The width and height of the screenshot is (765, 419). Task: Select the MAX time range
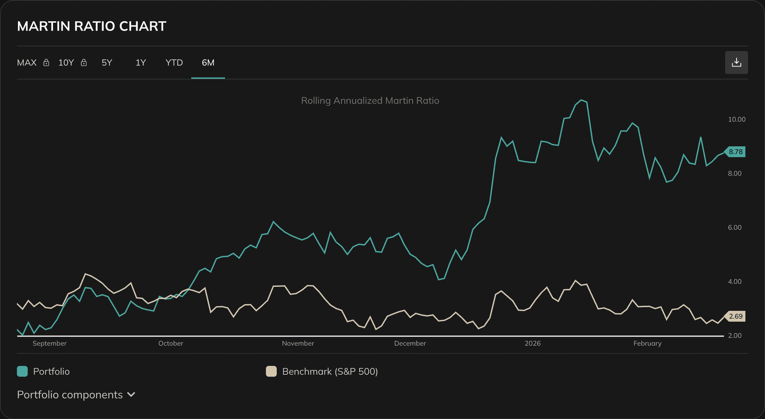tap(26, 63)
